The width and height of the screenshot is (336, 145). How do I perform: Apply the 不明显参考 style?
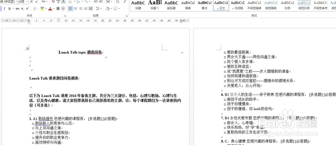click(320, 5)
